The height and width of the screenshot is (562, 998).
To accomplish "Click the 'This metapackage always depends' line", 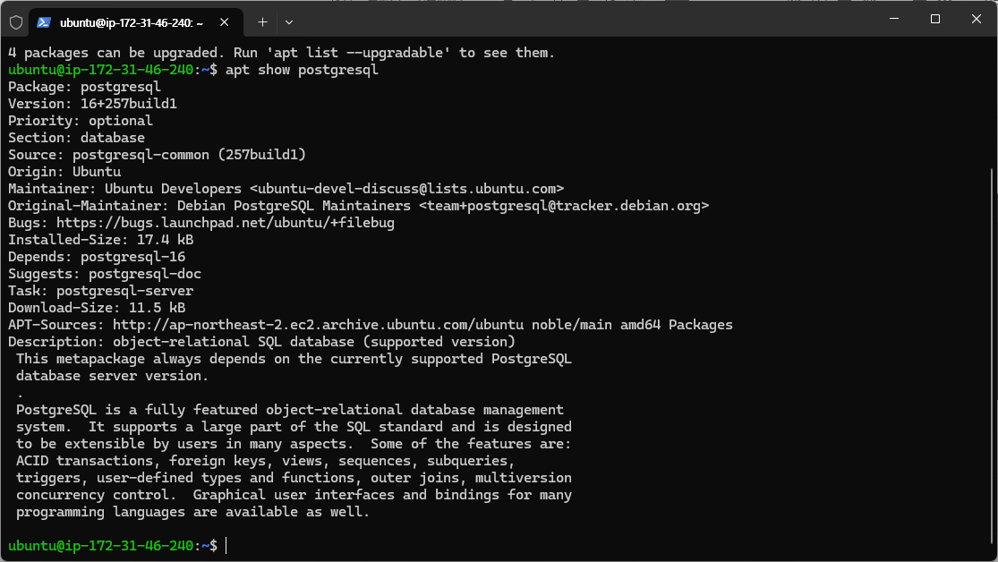I will click(x=294, y=359).
